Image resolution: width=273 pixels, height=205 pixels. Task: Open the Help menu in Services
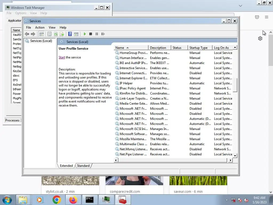click(63, 27)
